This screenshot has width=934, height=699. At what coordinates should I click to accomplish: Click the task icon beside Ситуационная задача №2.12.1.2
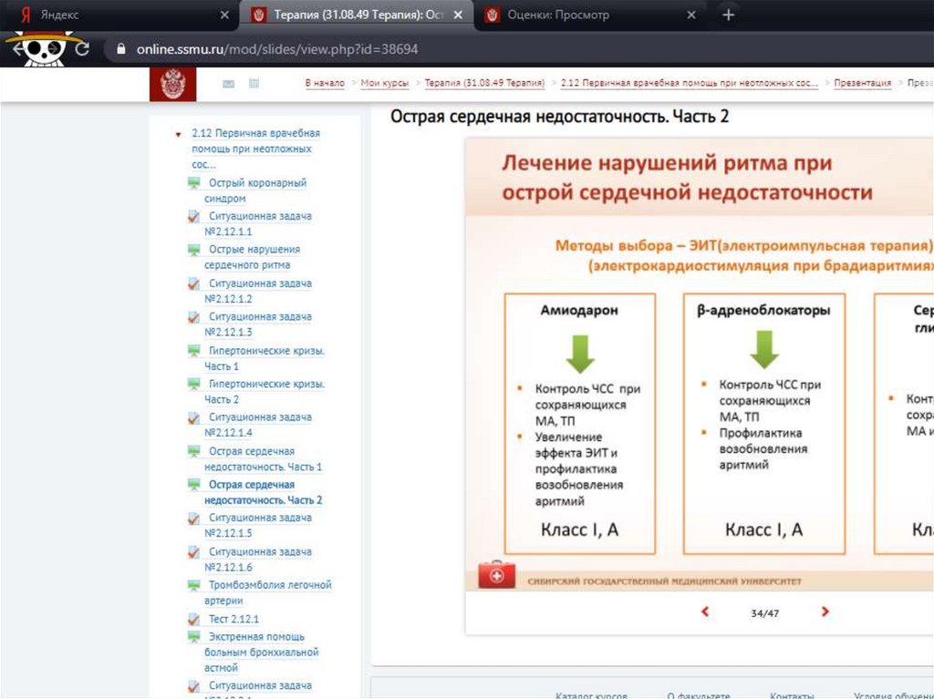(x=193, y=283)
